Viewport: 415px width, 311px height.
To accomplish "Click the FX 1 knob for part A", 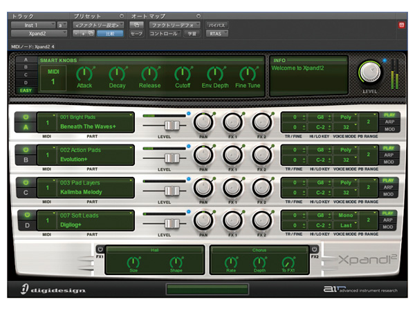I will coord(232,123).
